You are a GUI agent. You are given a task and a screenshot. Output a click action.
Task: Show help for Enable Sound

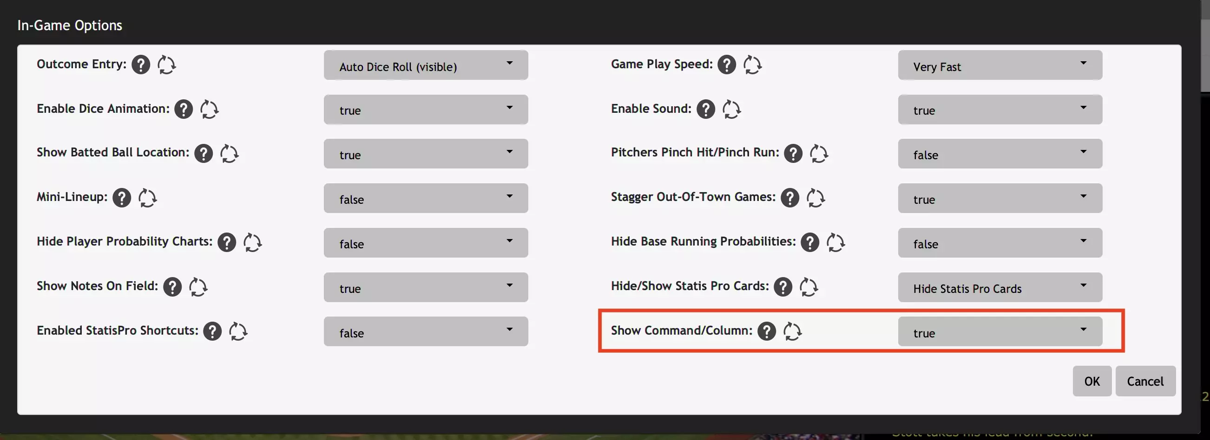(x=705, y=109)
